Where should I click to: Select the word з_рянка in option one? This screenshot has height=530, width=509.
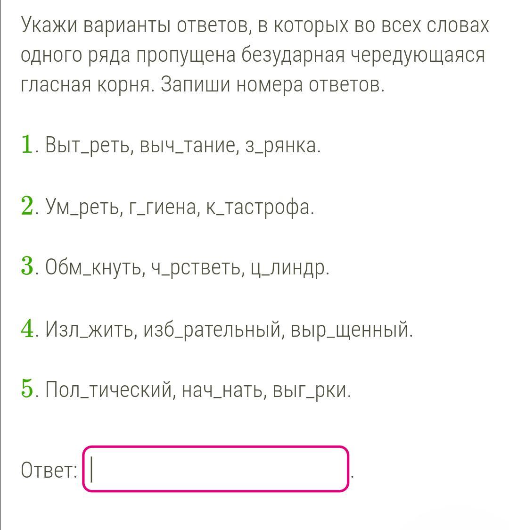(281, 146)
